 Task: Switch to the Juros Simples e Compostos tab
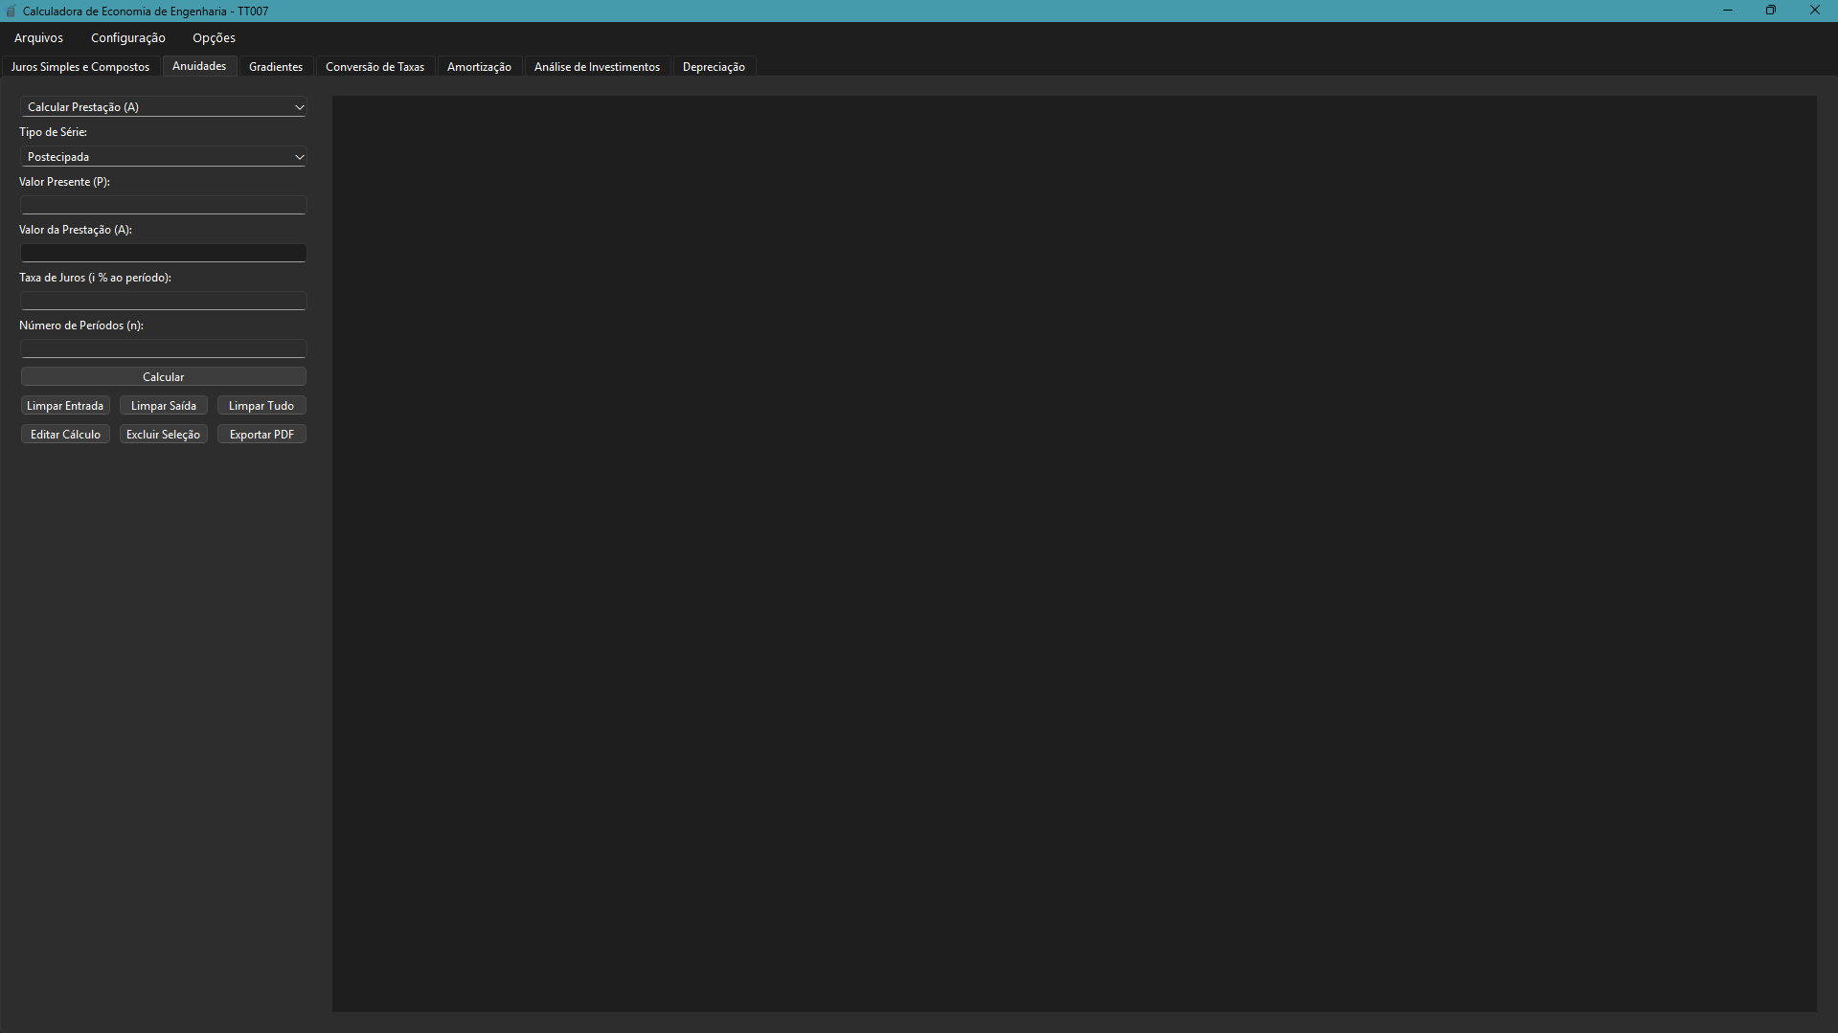tap(80, 67)
